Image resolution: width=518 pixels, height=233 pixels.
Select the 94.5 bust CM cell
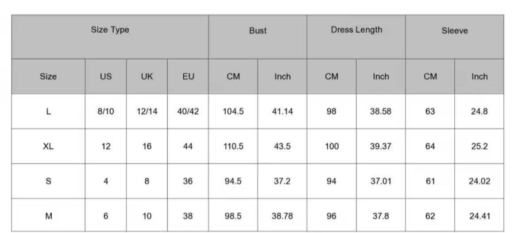(x=233, y=181)
